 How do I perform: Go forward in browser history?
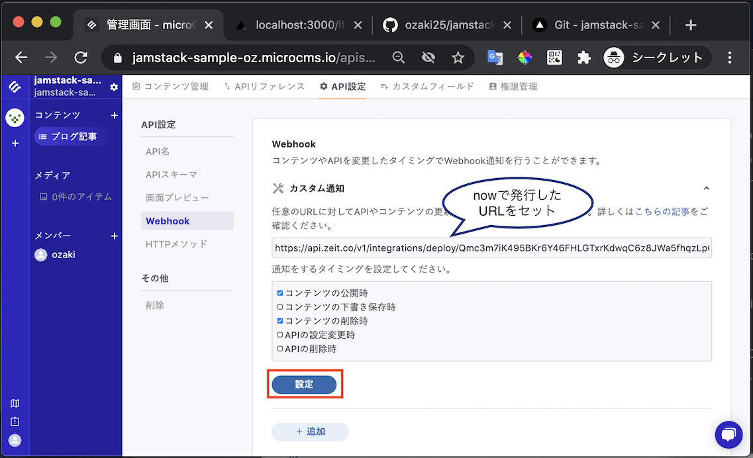click(x=51, y=58)
